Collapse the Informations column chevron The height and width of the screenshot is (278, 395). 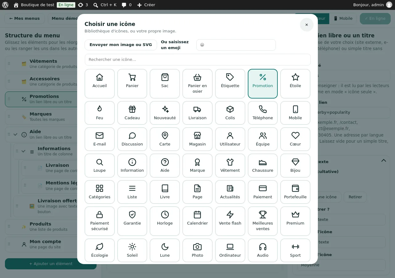click(23, 151)
